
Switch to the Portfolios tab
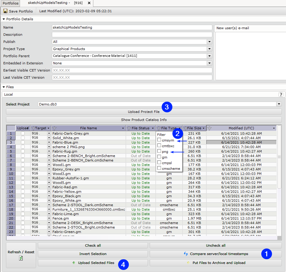coord(10,3)
